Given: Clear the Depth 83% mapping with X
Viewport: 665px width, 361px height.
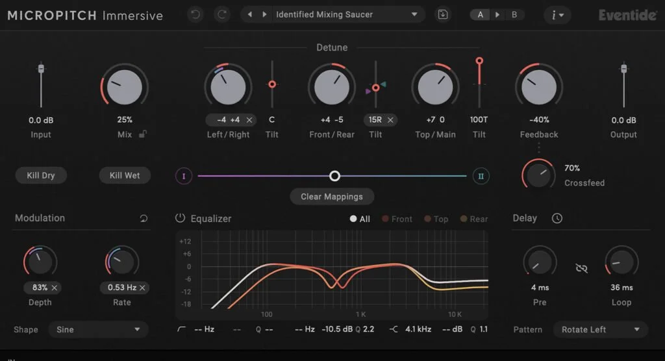Looking at the screenshot, I should pos(55,288).
